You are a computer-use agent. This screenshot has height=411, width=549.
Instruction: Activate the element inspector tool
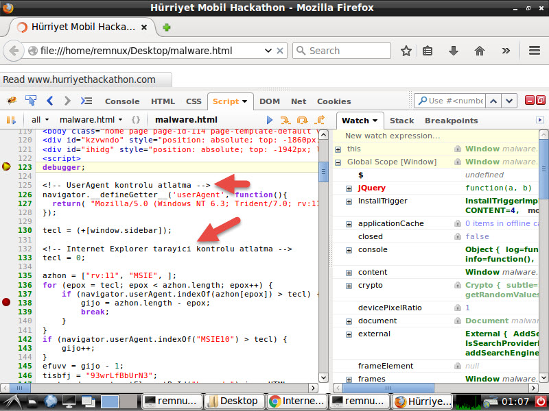click(31, 101)
